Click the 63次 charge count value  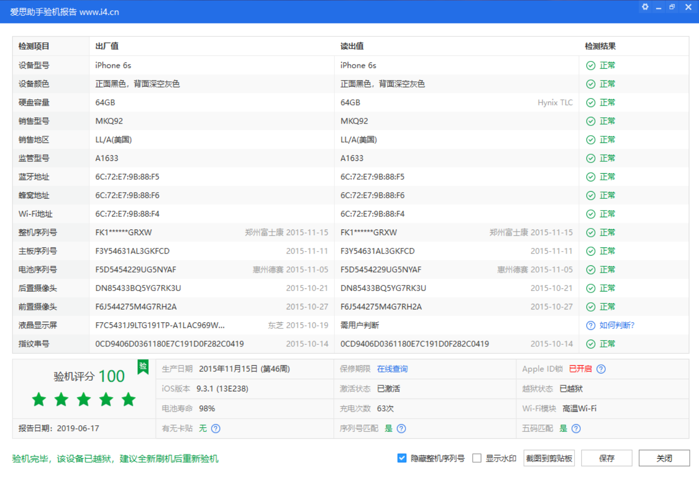(386, 408)
